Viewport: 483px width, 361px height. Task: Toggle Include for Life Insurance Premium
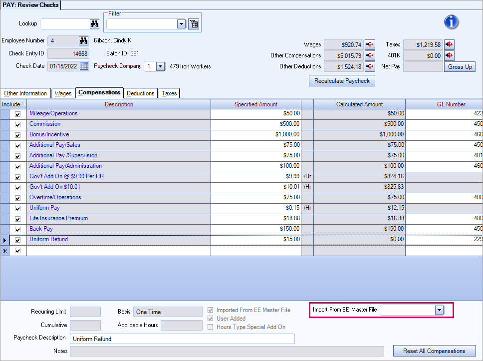pos(18,219)
